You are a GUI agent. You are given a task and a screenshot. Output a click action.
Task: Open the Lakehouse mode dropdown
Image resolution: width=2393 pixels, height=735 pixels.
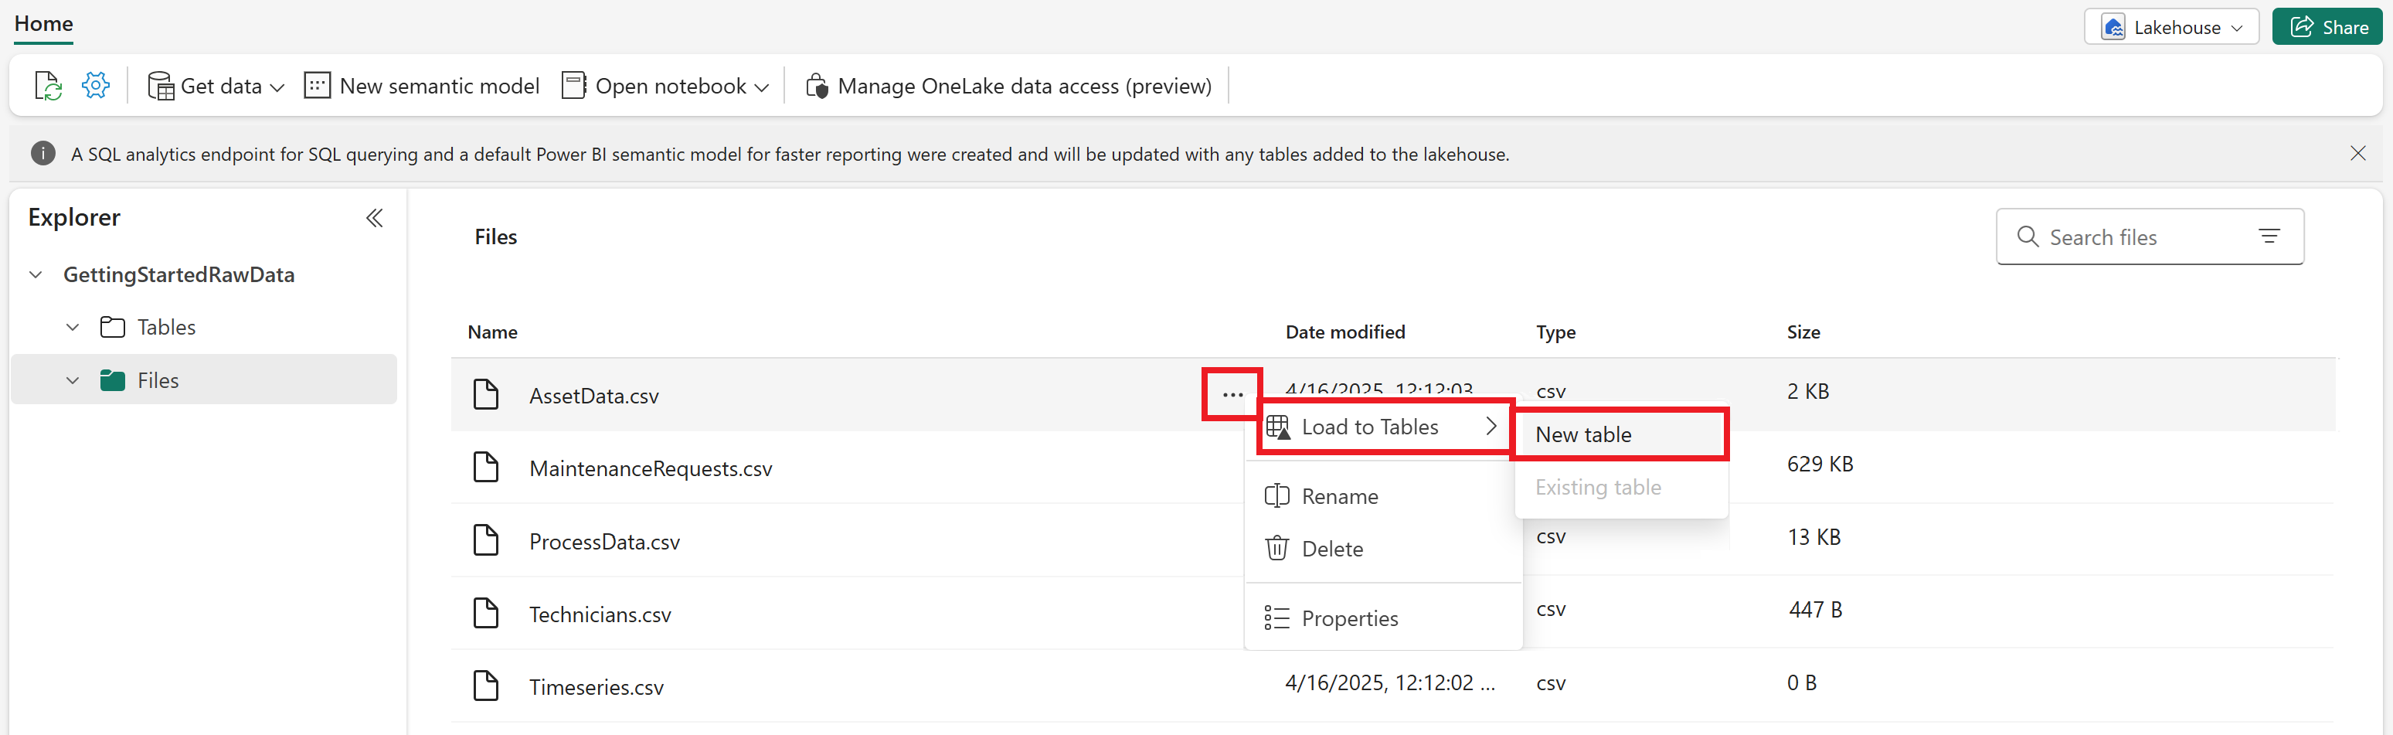pos(2171,27)
